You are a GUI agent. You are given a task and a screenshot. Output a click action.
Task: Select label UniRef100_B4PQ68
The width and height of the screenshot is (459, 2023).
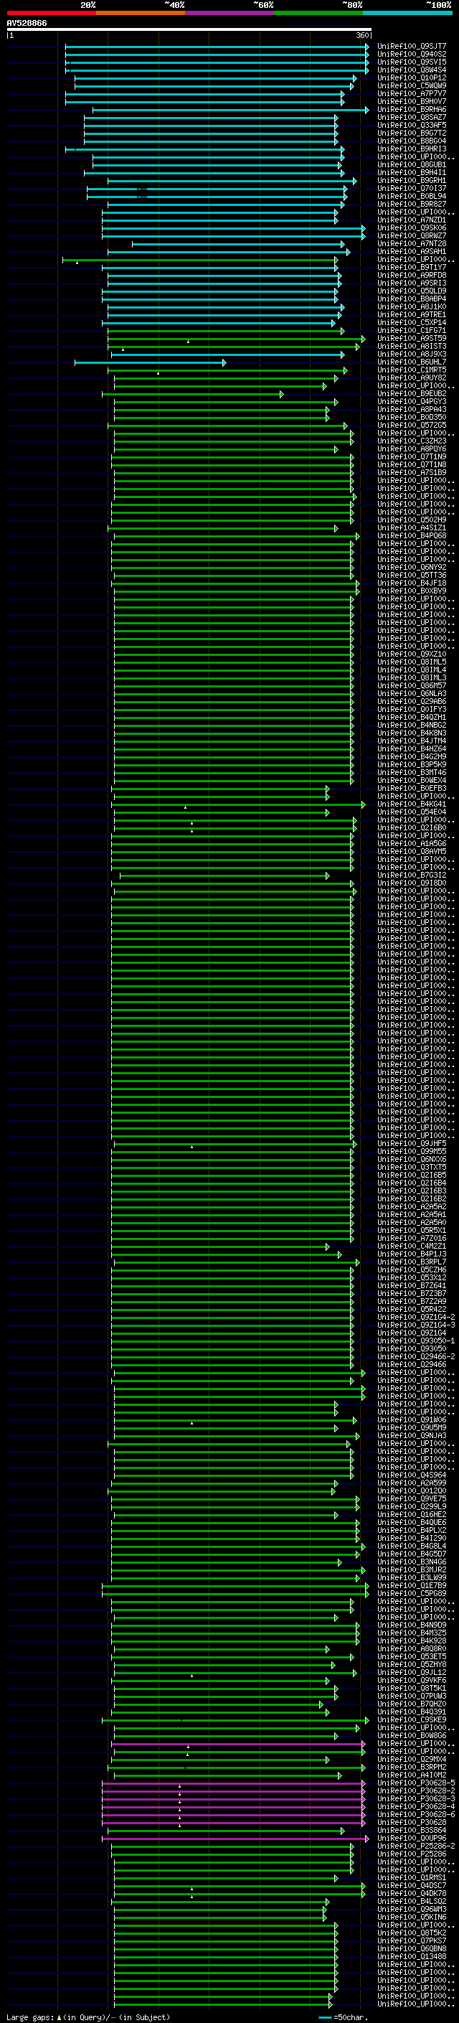(x=412, y=535)
